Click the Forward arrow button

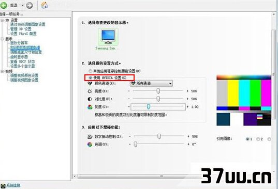tap(30, 5)
